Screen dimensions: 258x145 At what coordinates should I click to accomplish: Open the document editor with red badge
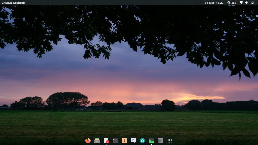point(106,140)
